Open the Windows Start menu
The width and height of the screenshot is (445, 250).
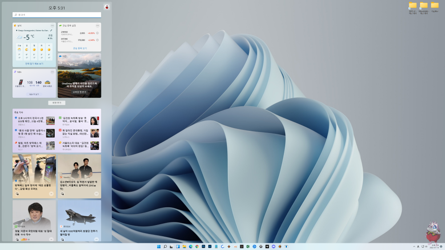pyautogui.click(x=159, y=246)
